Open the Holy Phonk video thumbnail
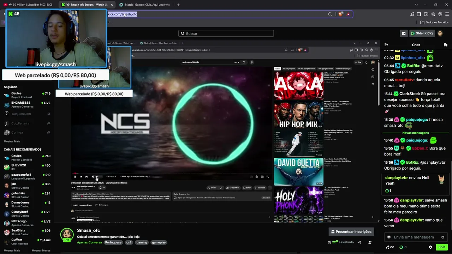This screenshot has height=254, width=452. click(298, 200)
